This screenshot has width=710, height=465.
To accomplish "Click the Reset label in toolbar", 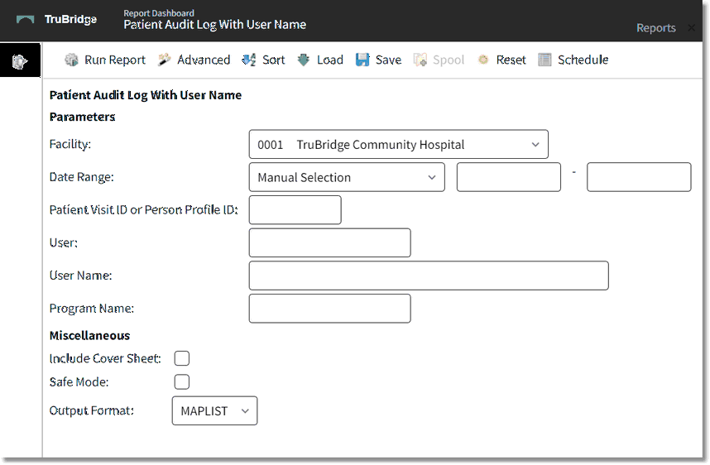I will click(x=511, y=60).
